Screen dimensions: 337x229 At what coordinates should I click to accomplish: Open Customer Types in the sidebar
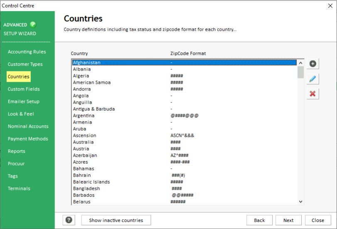tap(25, 64)
